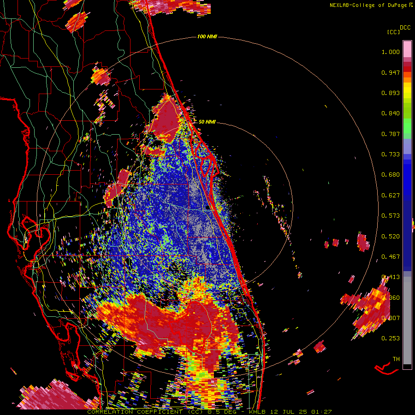Select the 0.627 scale value
This screenshot has width=415, height=415.
[x=391, y=196]
